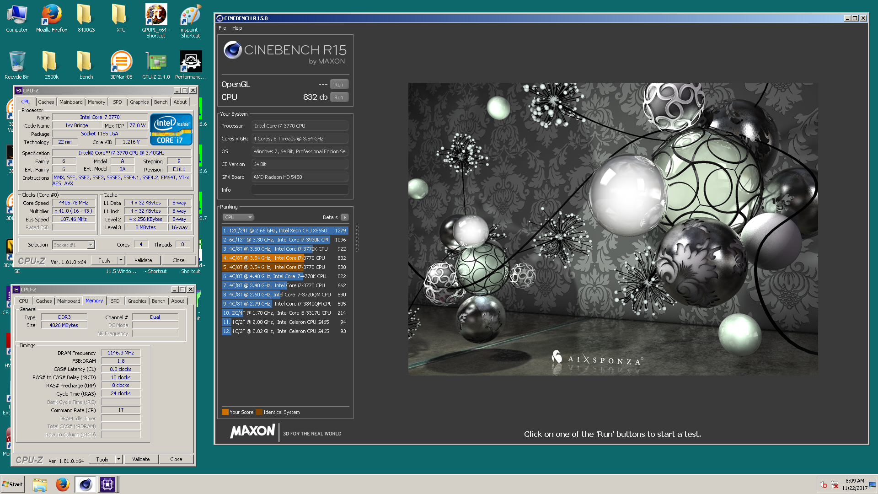
Task: Launch GPU-Z.2.4.0 desktop icon
Action: coord(156,65)
